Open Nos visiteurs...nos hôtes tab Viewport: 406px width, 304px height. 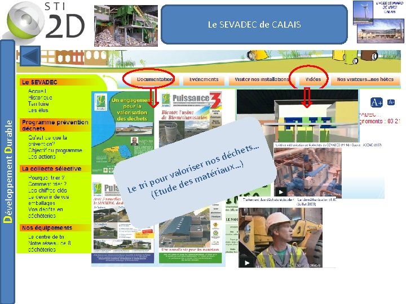(365, 79)
